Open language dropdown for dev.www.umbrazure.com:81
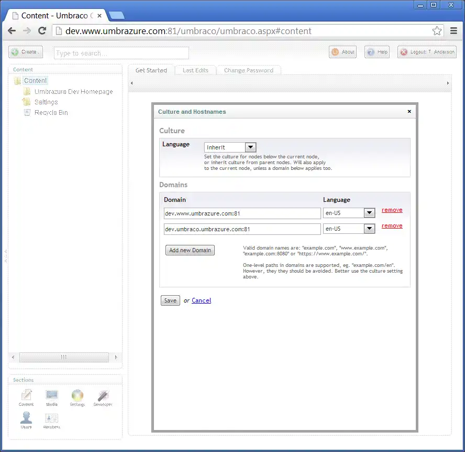Viewport: 465px width, 452px height. click(349, 213)
